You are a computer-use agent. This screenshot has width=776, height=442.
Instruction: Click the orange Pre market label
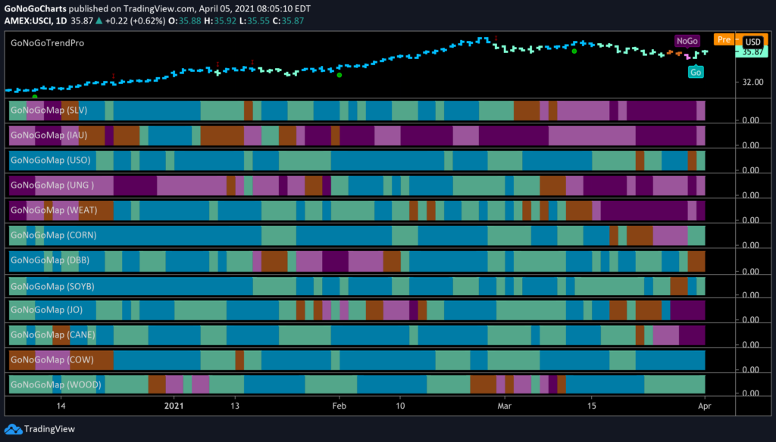point(724,39)
